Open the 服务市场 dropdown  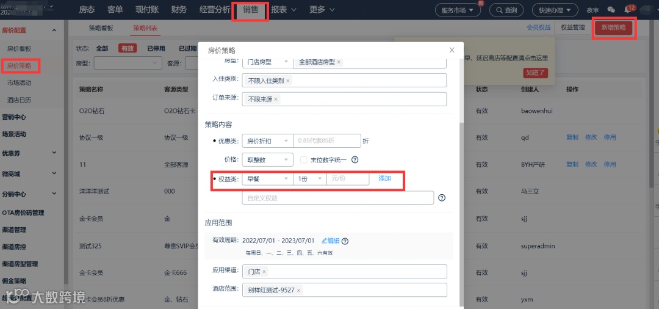457,10
